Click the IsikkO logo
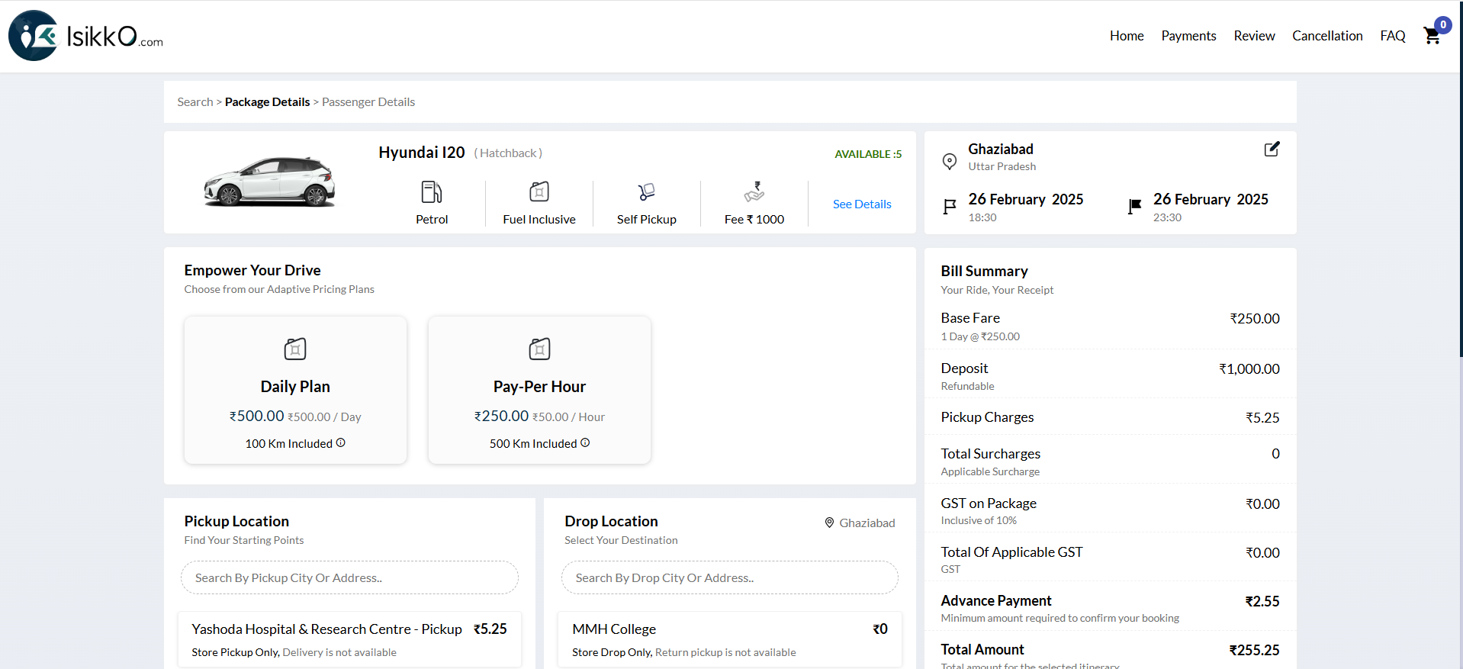Image resolution: width=1463 pixels, height=669 pixels. 85,36
